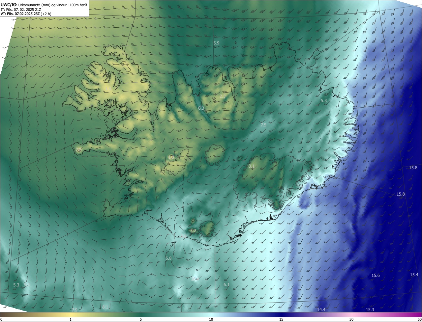Click the '1' tick label on the color scale
This screenshot has width=422, height=322.
point(71,320)
